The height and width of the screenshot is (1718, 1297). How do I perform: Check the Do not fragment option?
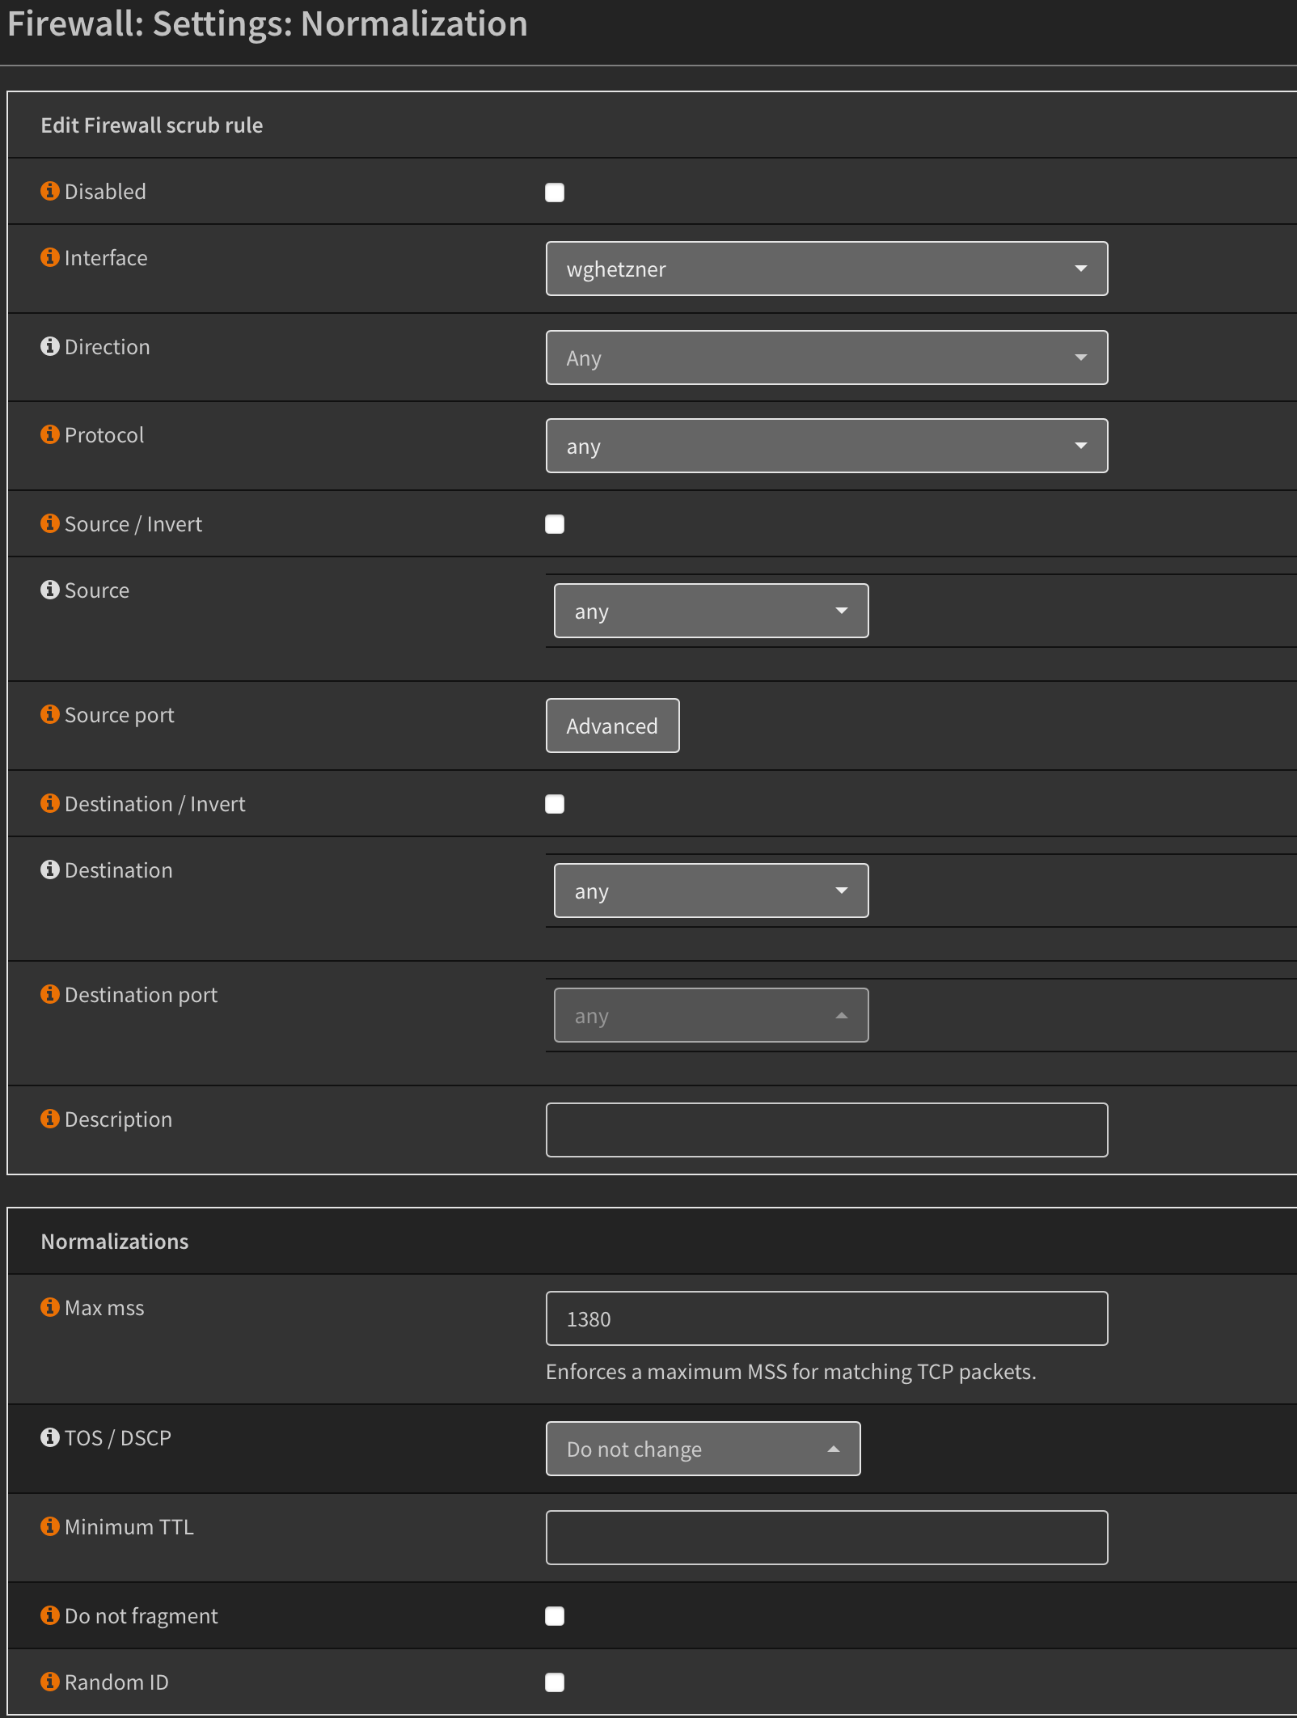[x=555, y=1616]
